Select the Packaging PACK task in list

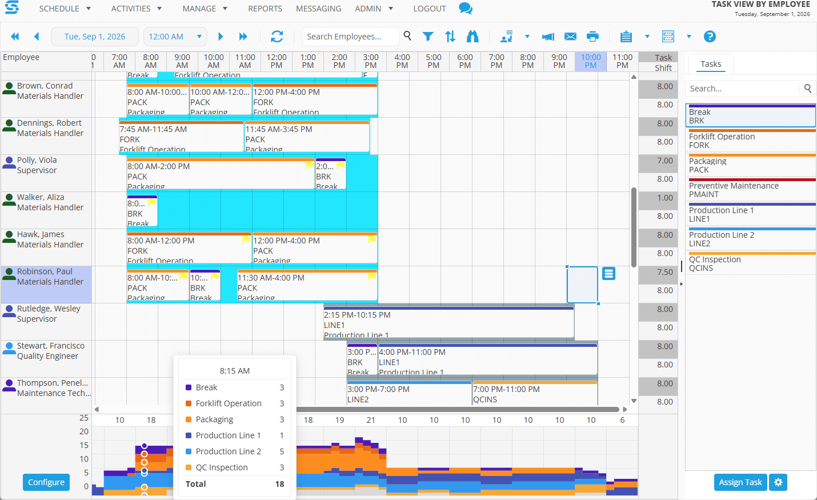click(x=751, y=165)
